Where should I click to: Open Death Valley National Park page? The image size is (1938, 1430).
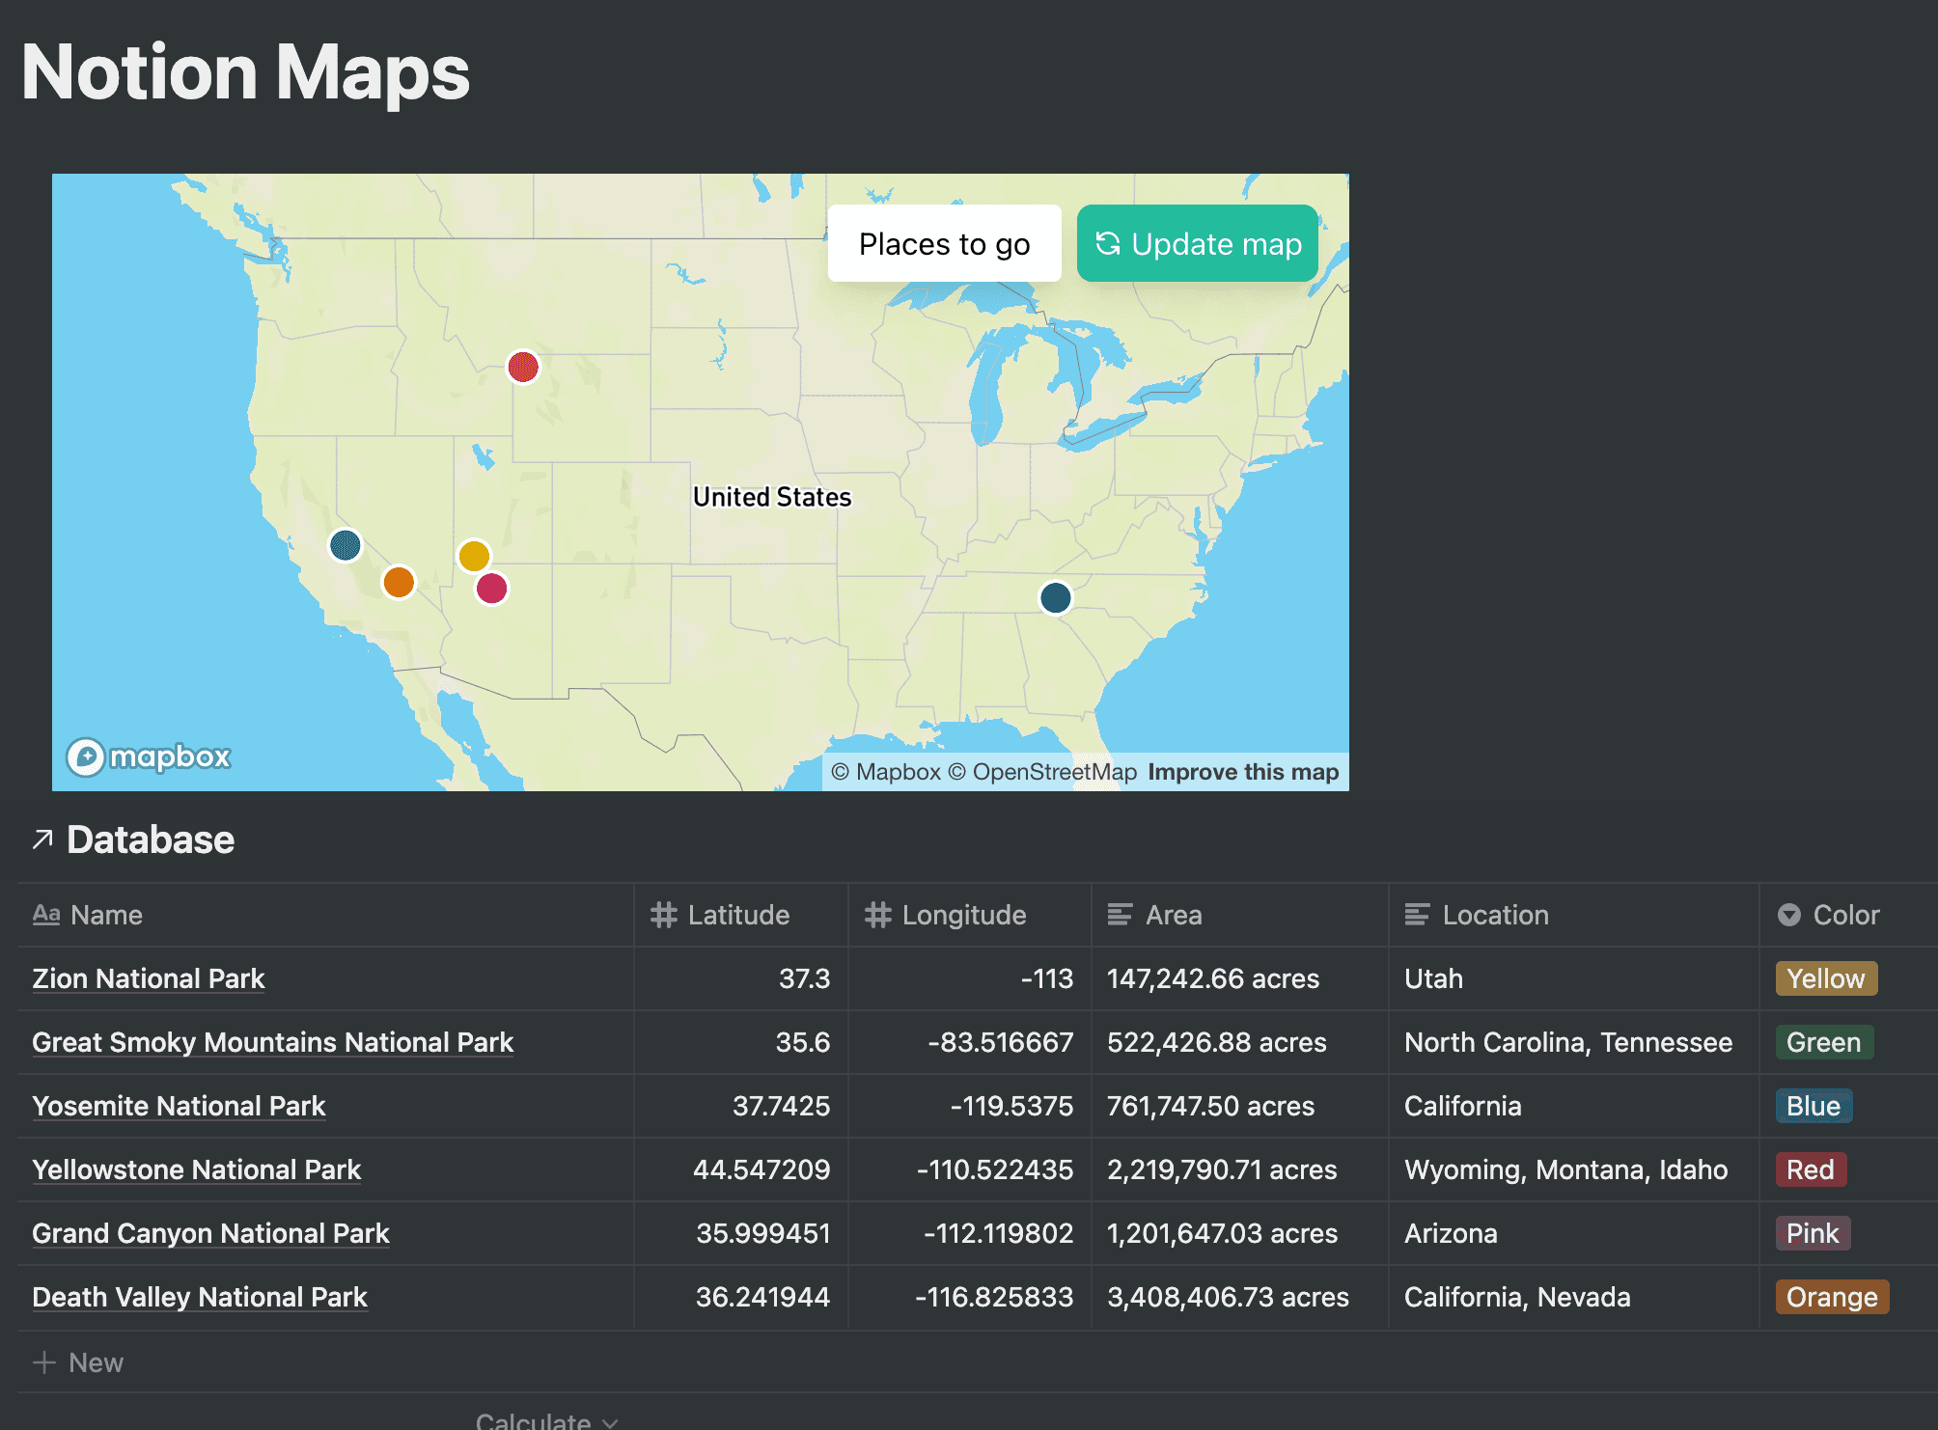[x=200, y=1297]
